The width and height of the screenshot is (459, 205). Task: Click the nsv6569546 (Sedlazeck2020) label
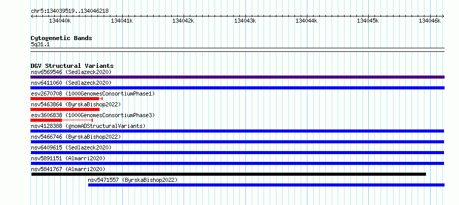71,72
